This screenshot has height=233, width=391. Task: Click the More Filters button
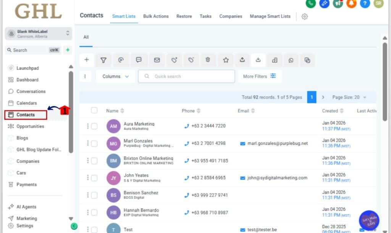pyautogui.click(x=260, y=76)
